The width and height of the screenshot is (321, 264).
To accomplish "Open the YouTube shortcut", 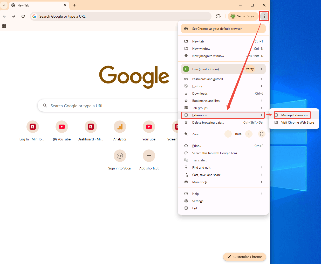I will [x=149, y=127].
